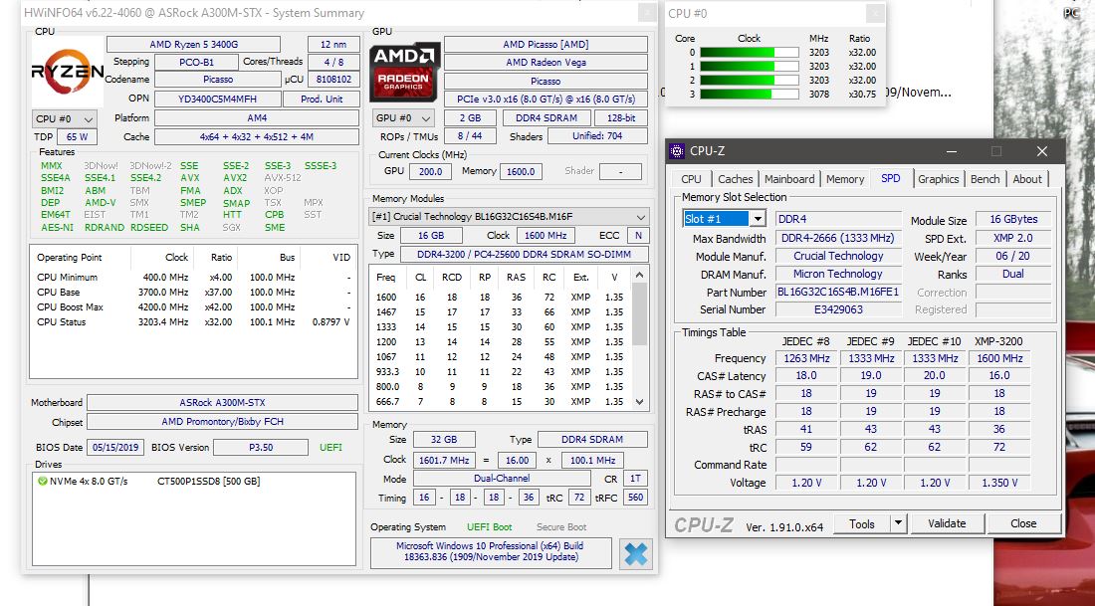Click the AVX2 feature label
Image resolution: width=1095 pixels, height=606 pixels.
point(235,178)
